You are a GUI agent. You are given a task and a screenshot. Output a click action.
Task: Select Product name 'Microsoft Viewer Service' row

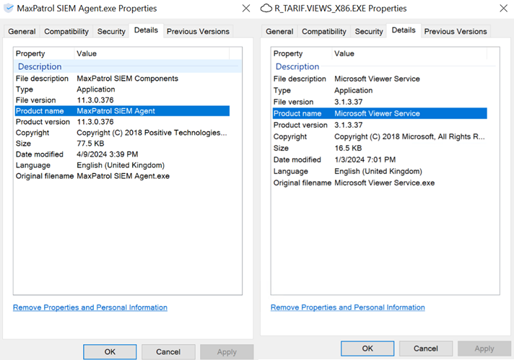click(x=380, y=113)
